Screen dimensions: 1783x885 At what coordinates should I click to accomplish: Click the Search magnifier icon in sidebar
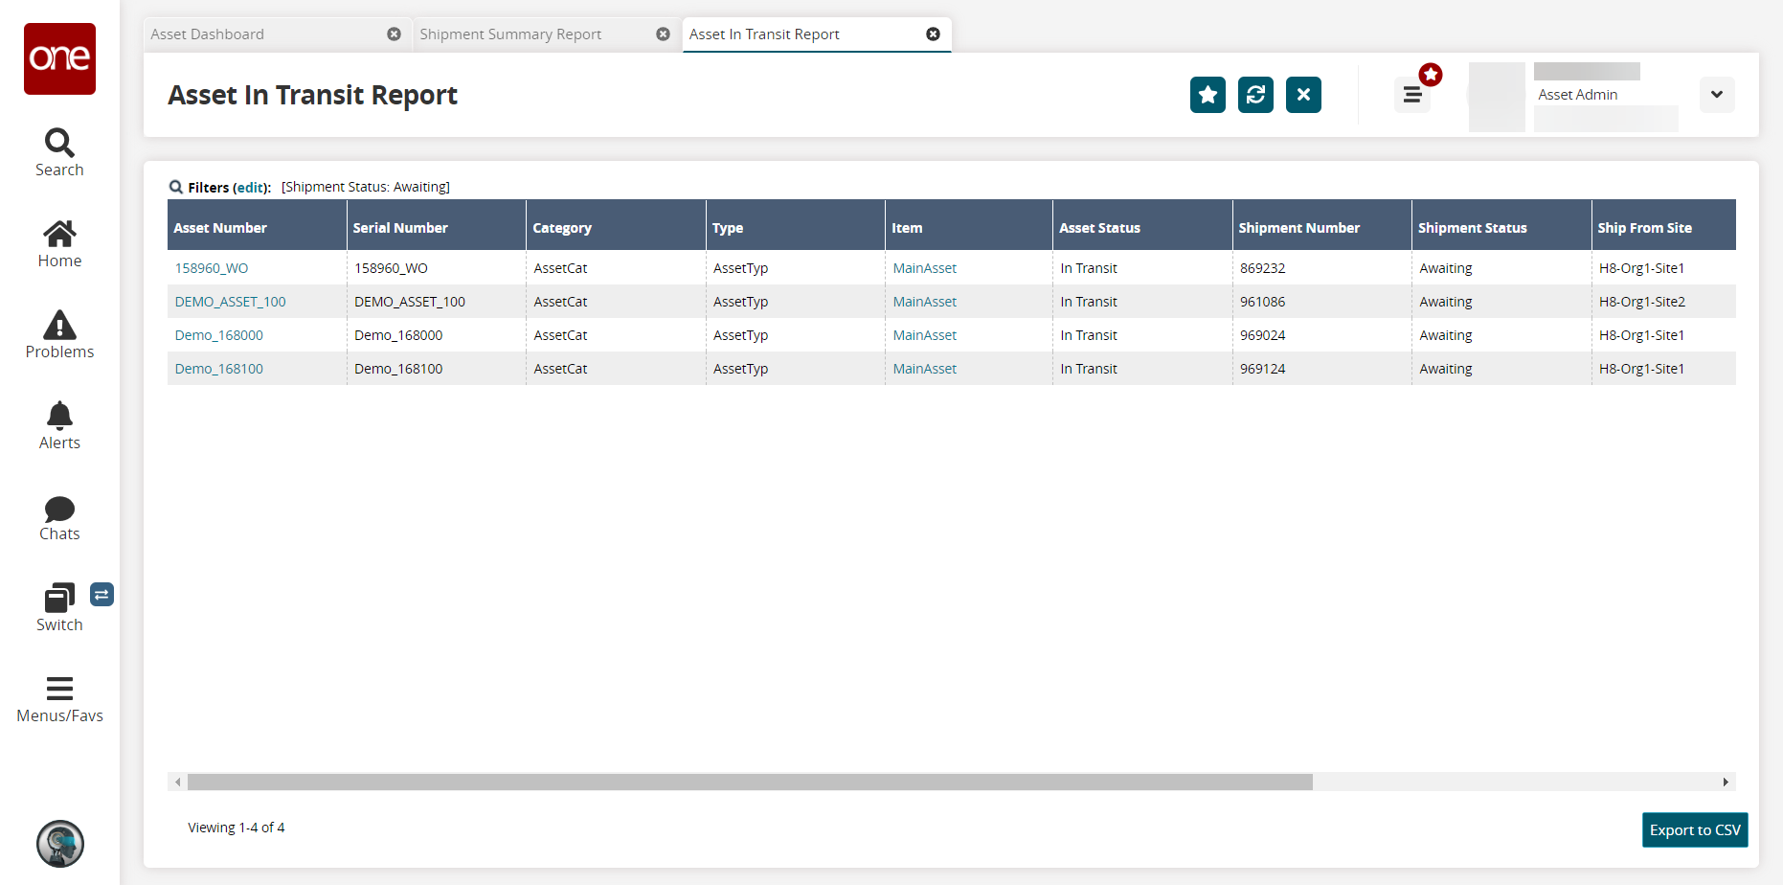[59, 144]
